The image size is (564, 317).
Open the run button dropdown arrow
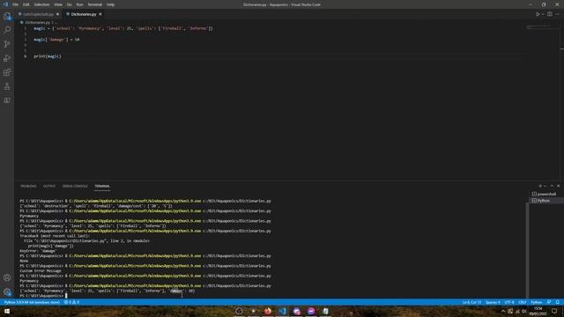(x=543, y=14)
